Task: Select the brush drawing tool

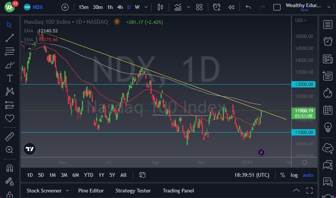Action: coord(9,65)
